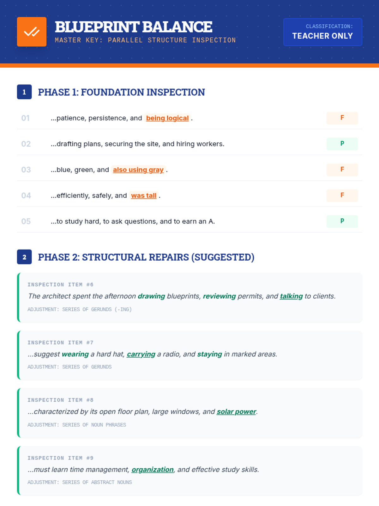Click the 'Phase 2: Structural Repairs' heading

146,257
